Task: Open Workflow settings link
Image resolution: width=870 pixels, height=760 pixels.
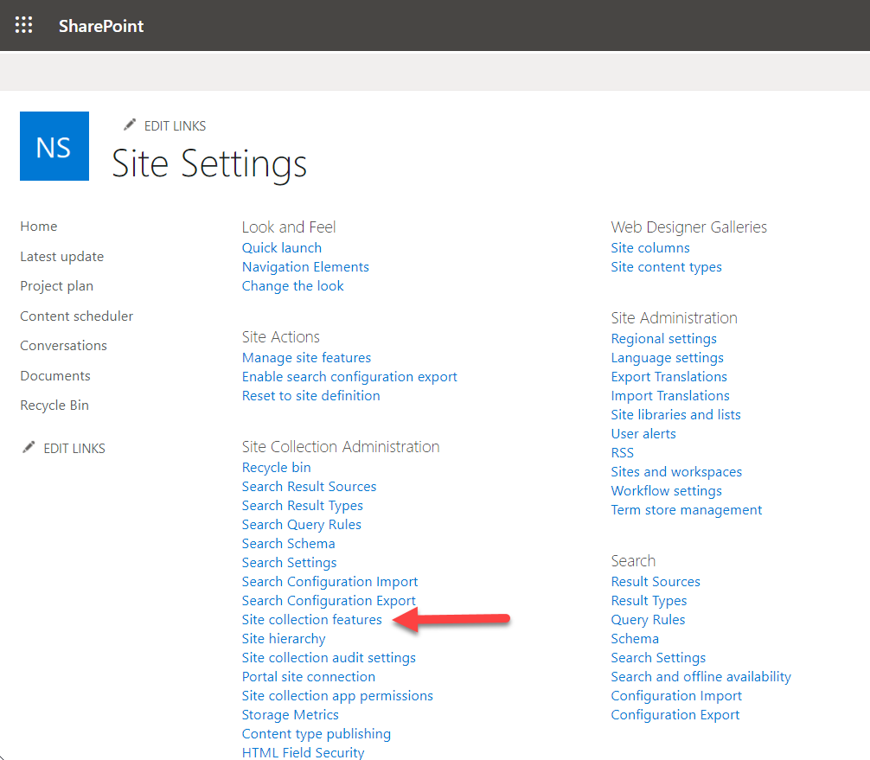Action: (667, 491)
